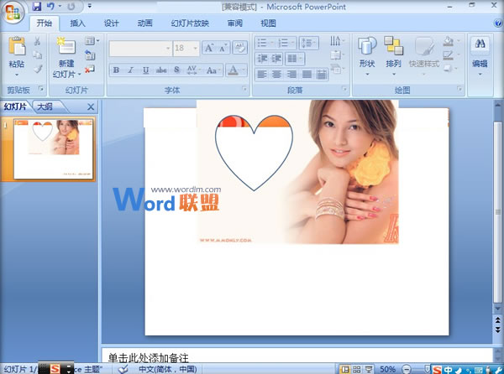
Task: Click the Office button logo
Action: click(x=13, y=13)
